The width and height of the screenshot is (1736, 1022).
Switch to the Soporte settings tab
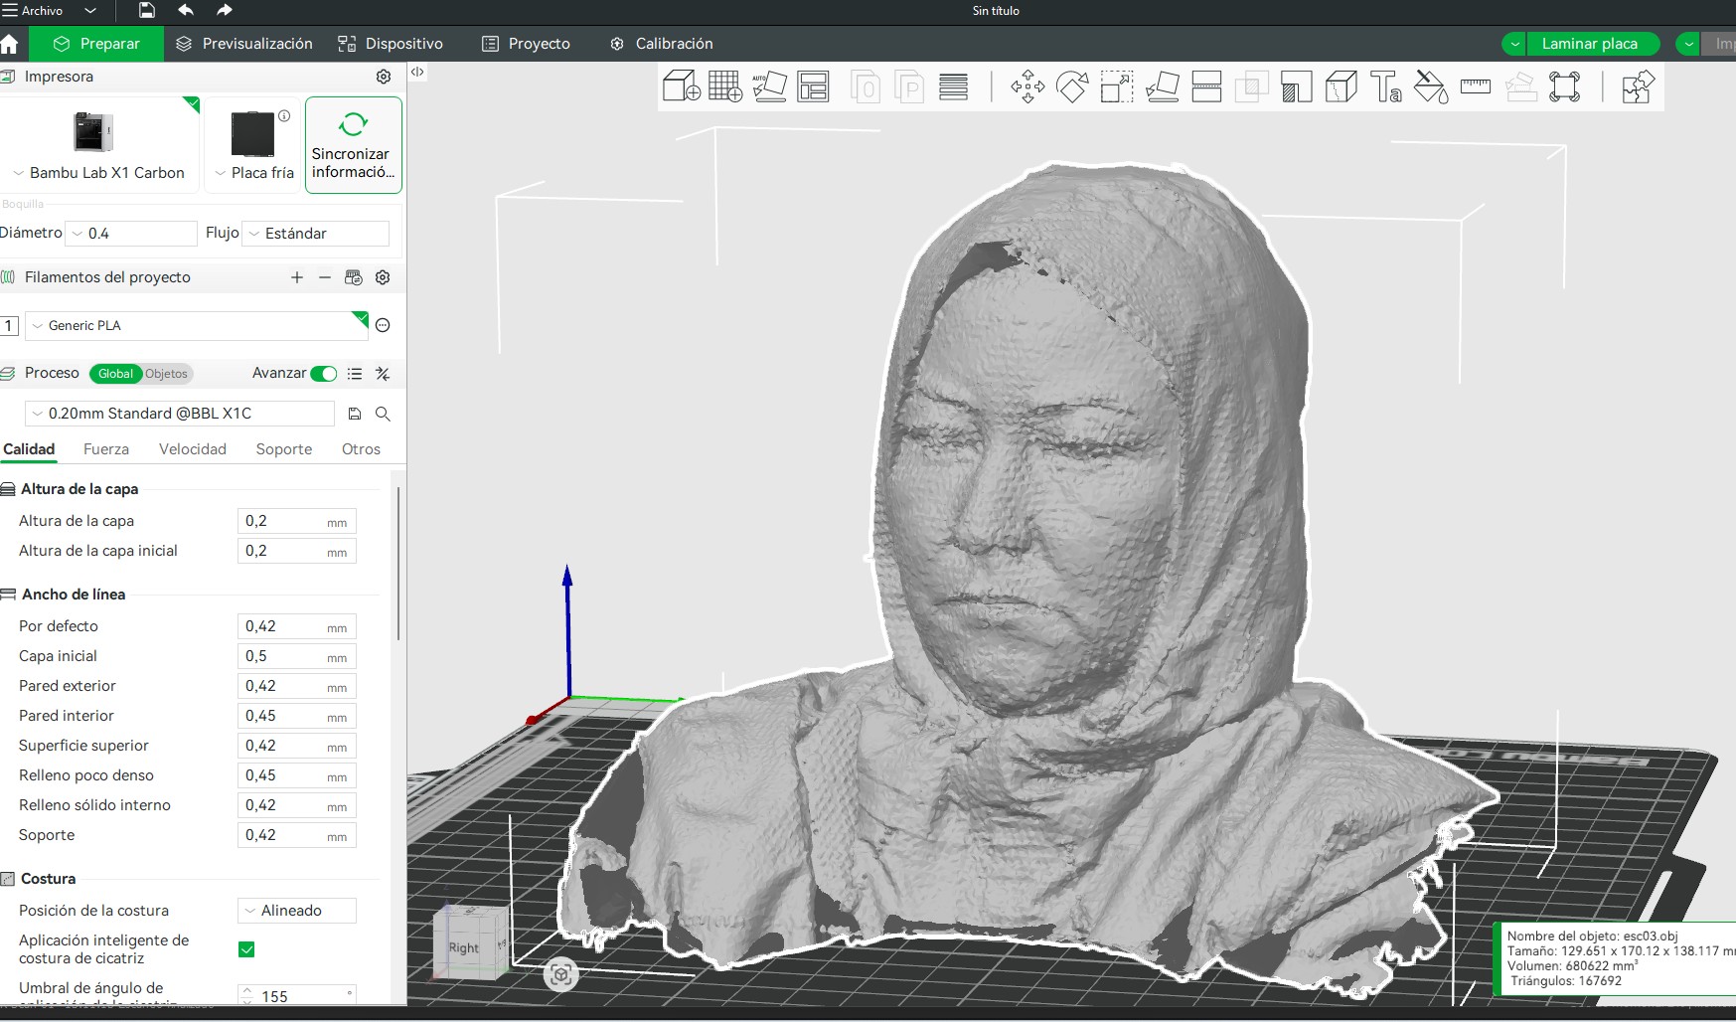pos(283,449)
